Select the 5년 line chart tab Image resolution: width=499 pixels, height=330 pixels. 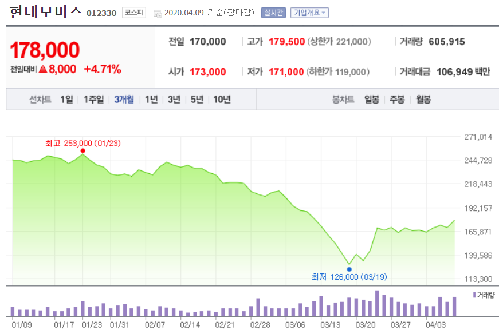point(197,100)
